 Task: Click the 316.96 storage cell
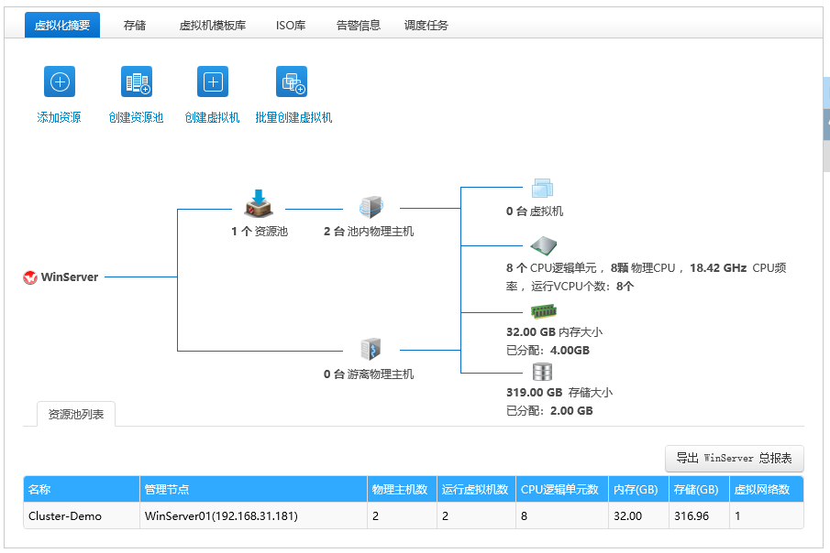point(699,516)
